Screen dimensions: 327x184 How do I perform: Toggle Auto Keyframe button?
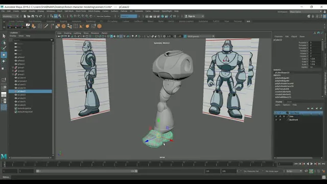tap(311, 171)
